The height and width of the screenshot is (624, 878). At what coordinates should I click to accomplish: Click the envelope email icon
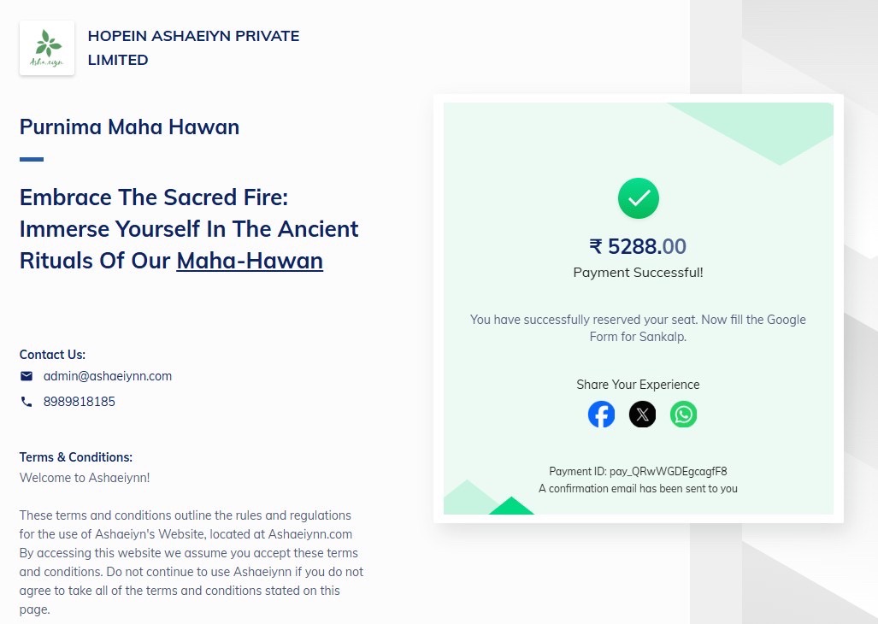(x=27, y=376)
